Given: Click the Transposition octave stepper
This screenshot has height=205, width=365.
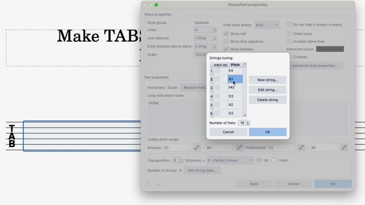Looking at the screenshot, I should tap(181, 161).
